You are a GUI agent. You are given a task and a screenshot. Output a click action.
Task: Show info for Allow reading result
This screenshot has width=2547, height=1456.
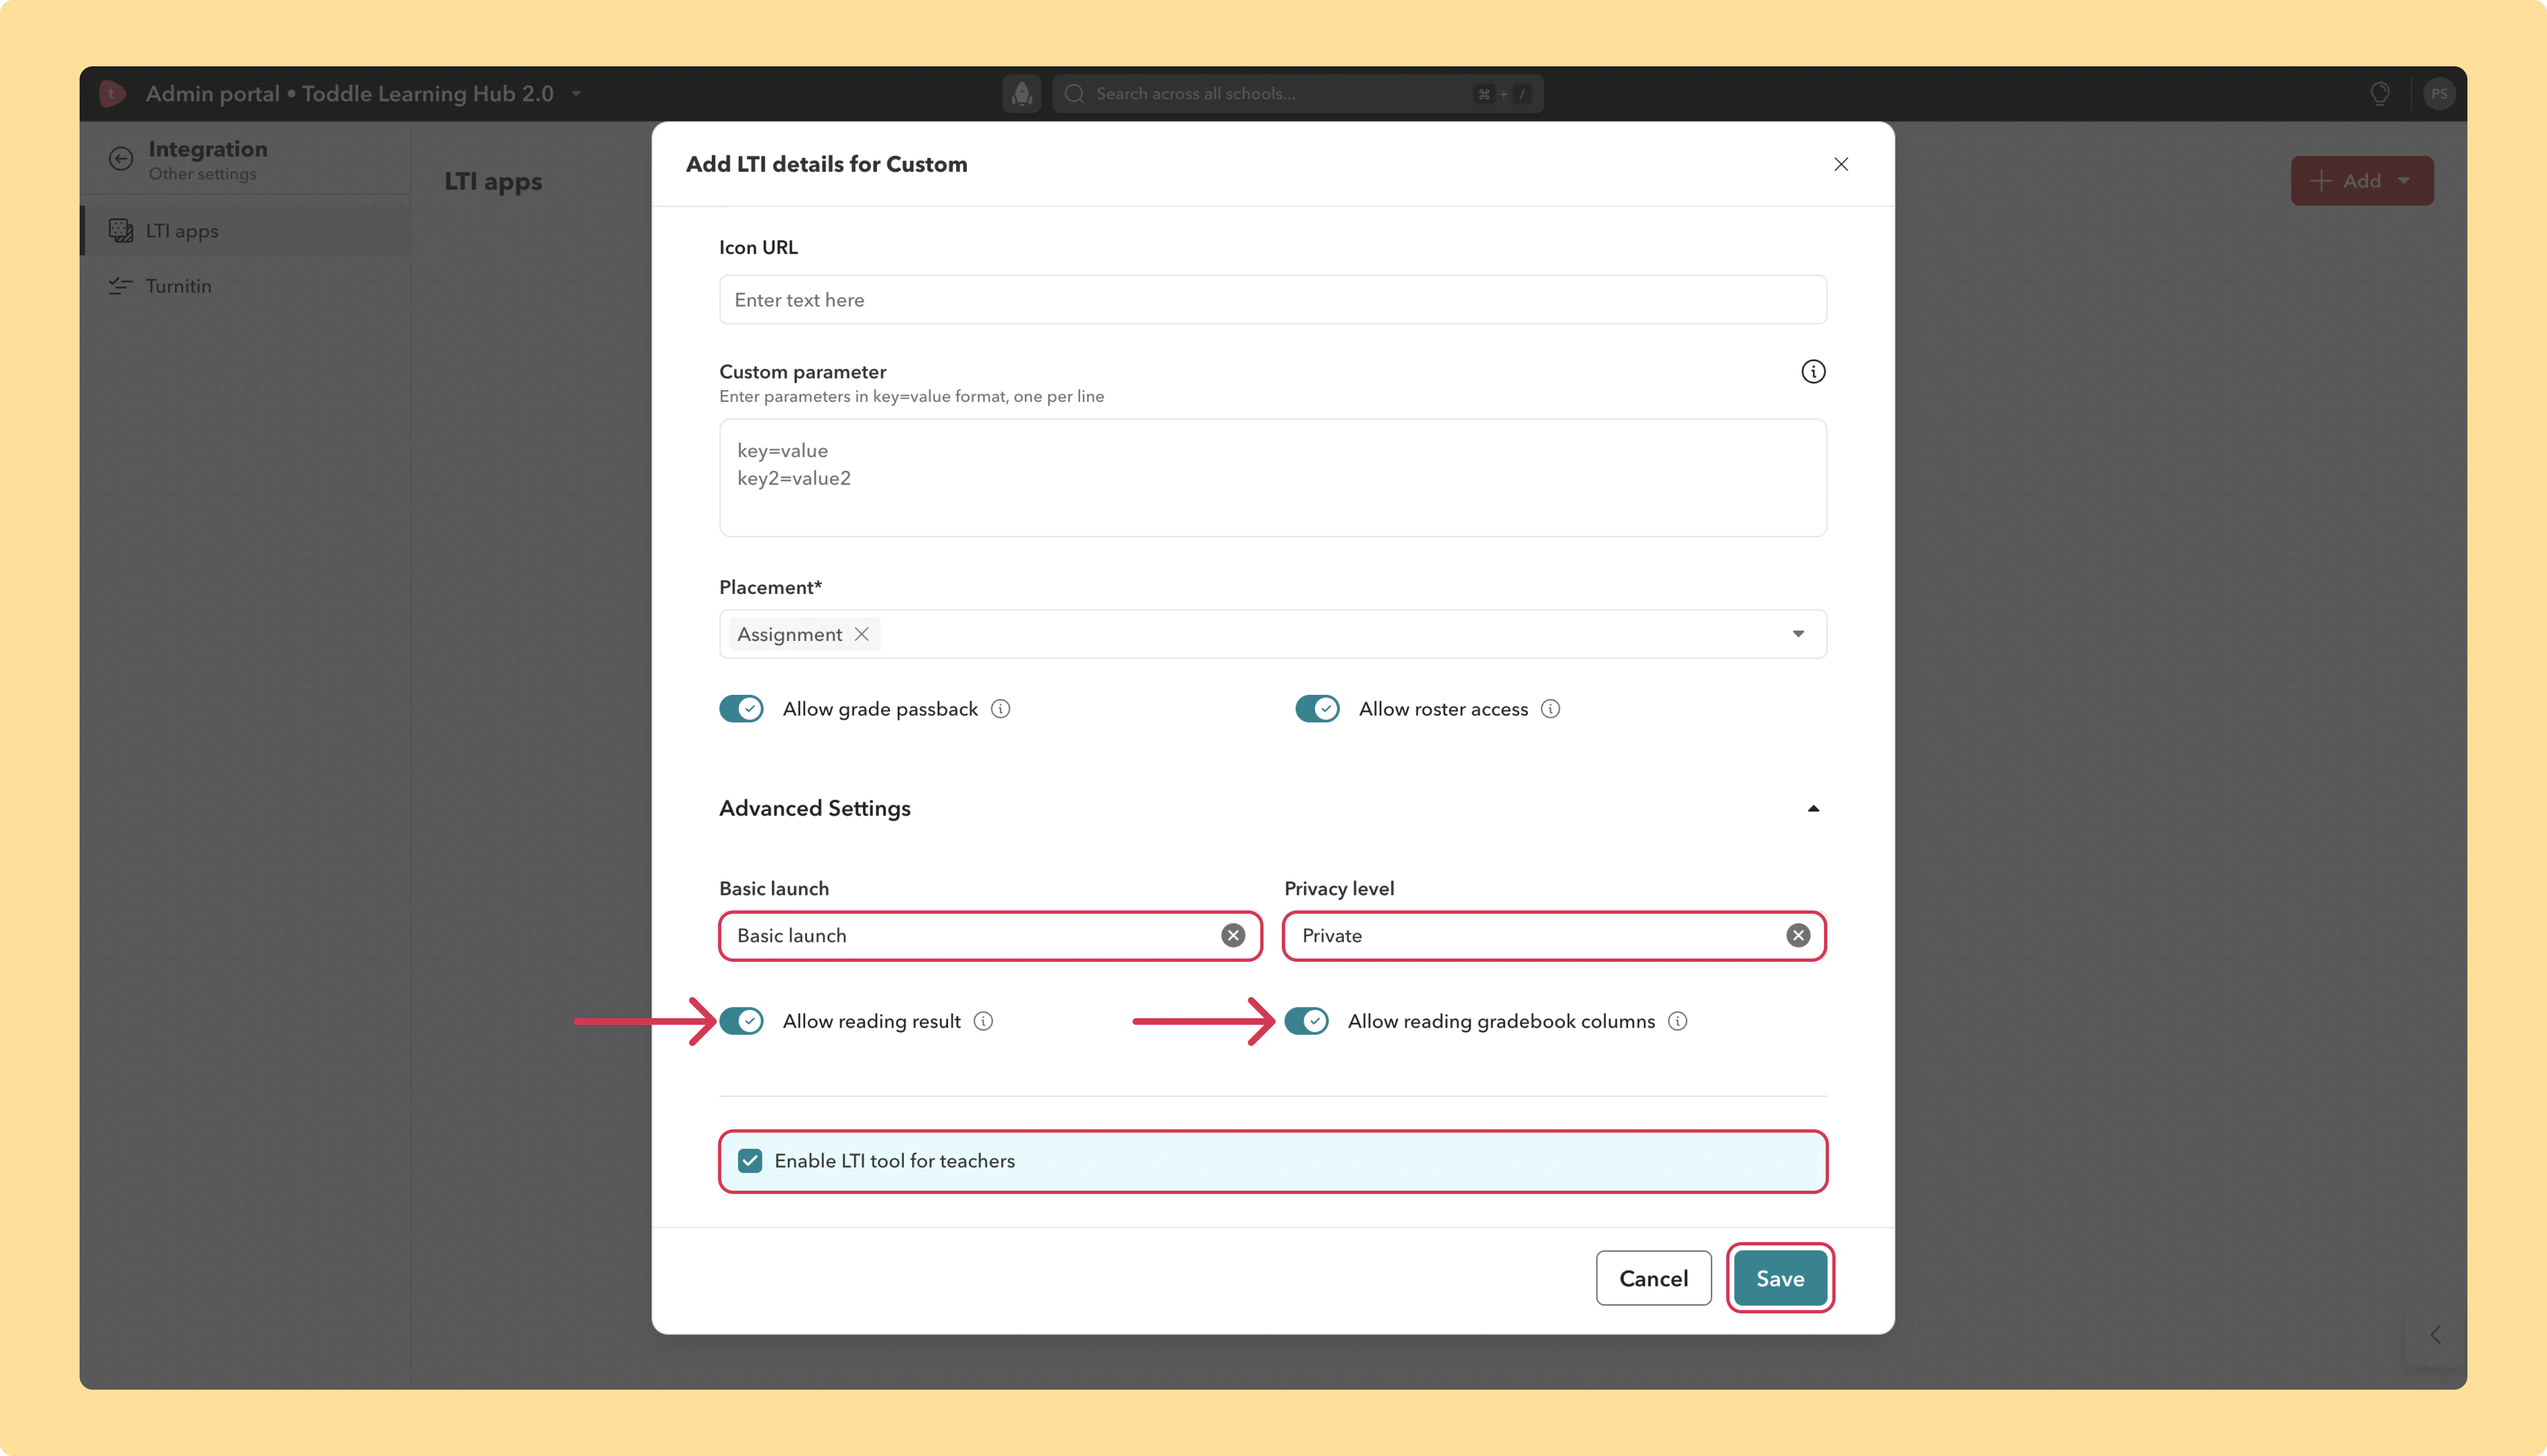pyautogui.click(x=984, y=1021)
